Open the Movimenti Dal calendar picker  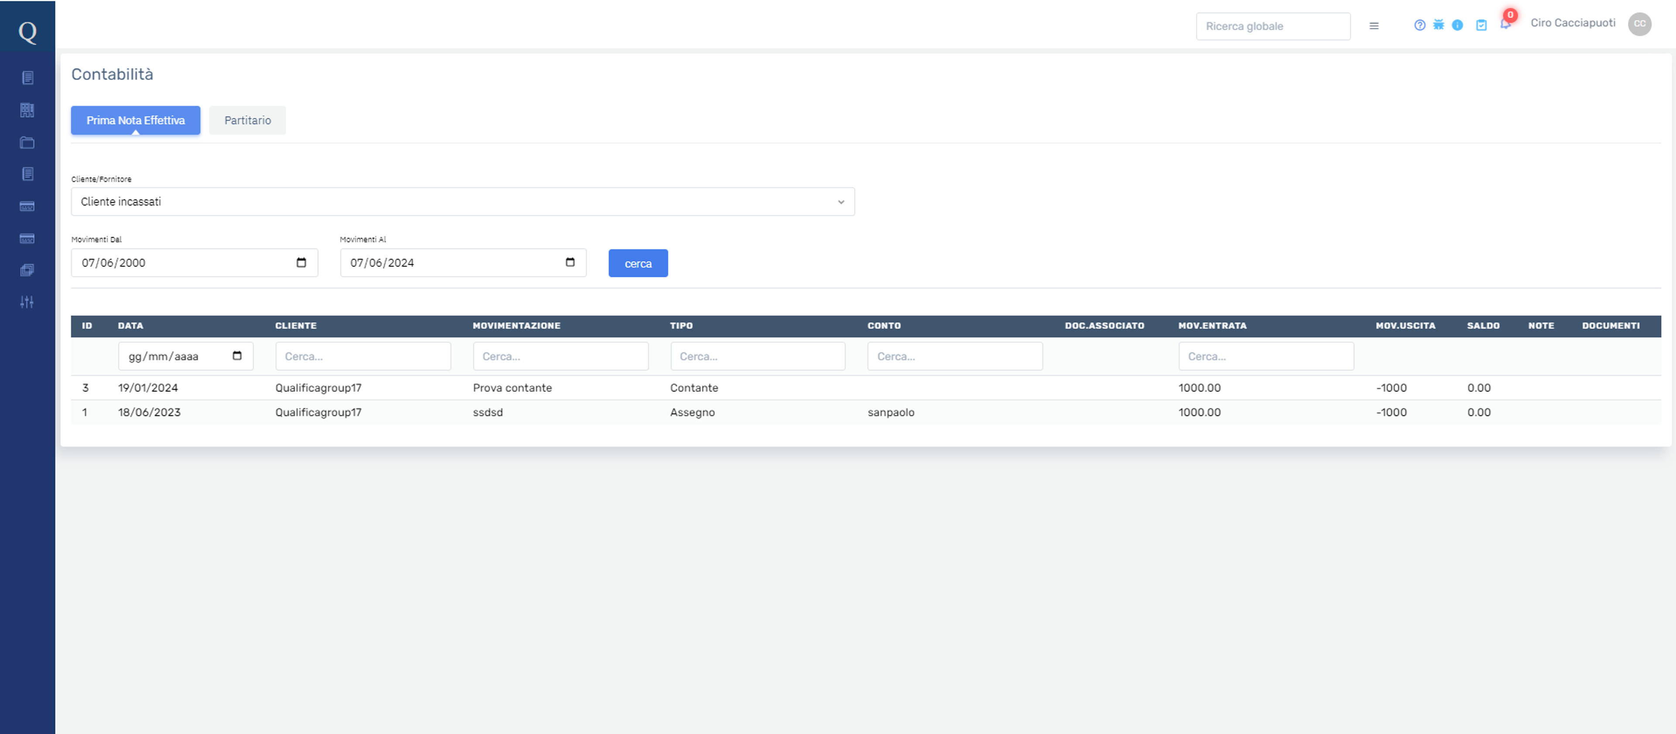(301, 263)
